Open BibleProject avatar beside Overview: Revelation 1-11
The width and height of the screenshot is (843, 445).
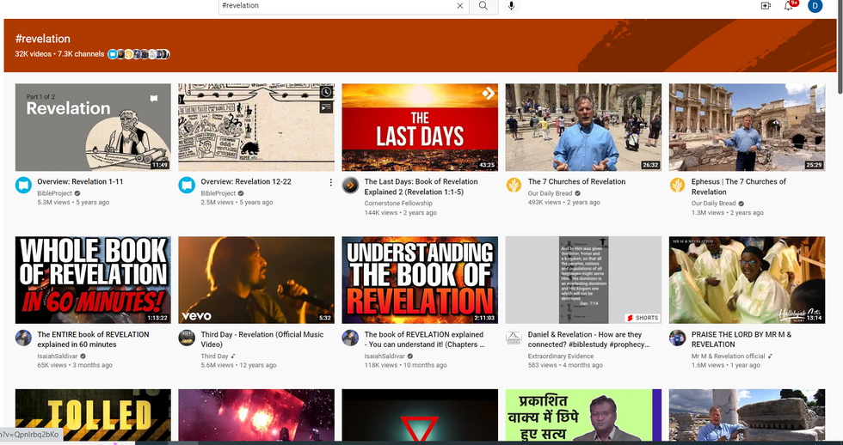23,186
